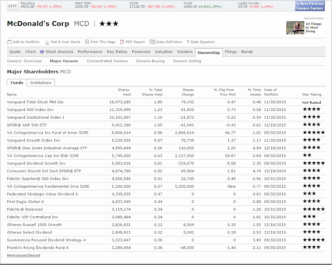Click the EDIT button in ticker bar
Screen dimensions: 332x265
[12, 6]
